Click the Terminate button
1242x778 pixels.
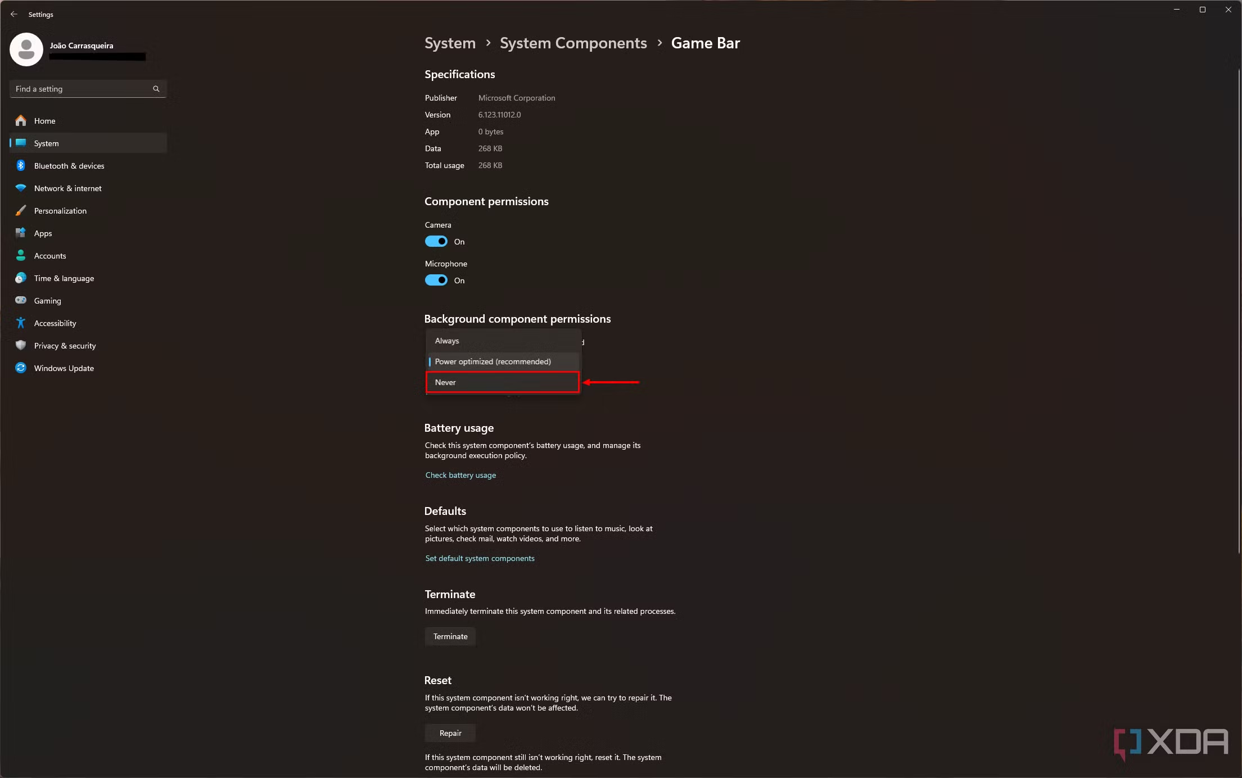tap(450, 636)
